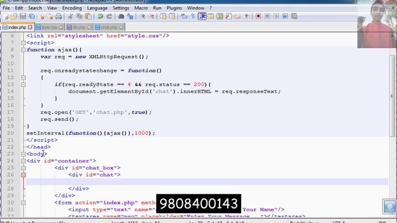The height and width of the screenshot is (223, 397).
Task: Save the current file with toolbar icon
Action: click(23, 17)
